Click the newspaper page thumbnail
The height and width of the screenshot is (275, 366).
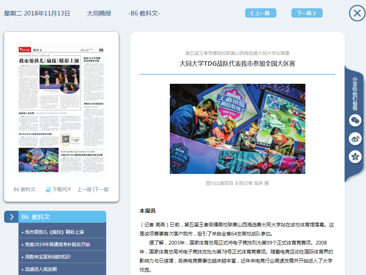[x=61, y=111]
